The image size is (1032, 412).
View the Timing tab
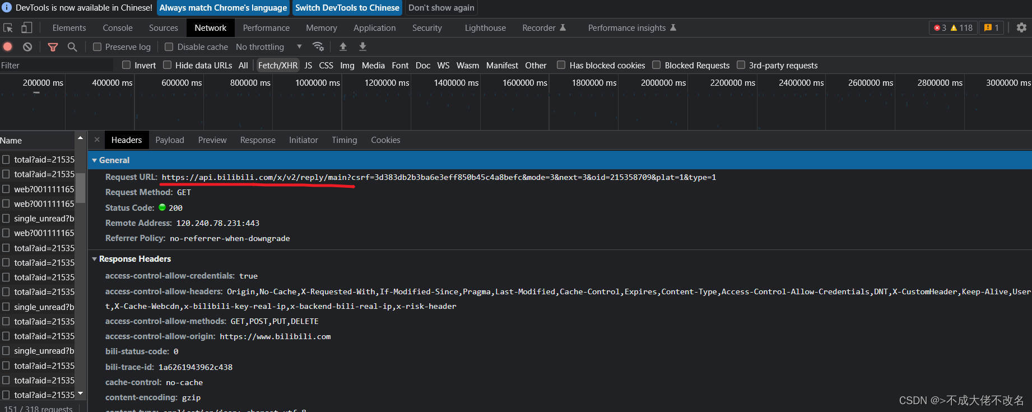pos(344,140)
